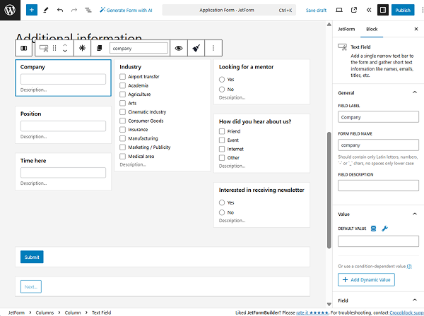
Task: Click the Field Description input
Action: click(x=378, y=186)
